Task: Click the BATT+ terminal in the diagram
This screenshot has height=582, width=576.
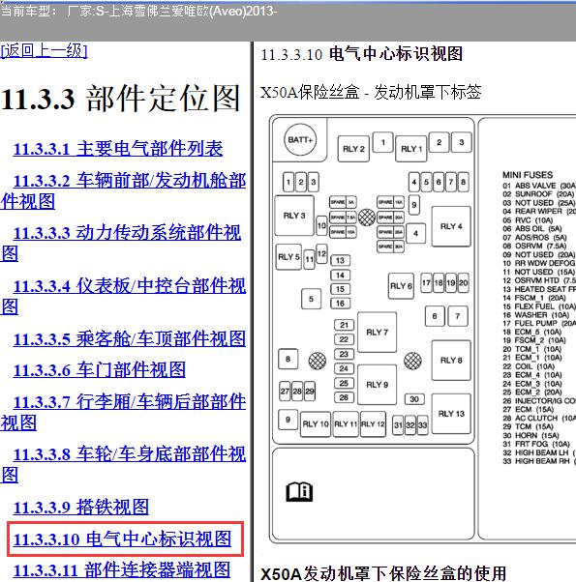Action: [x=300, y=140]
